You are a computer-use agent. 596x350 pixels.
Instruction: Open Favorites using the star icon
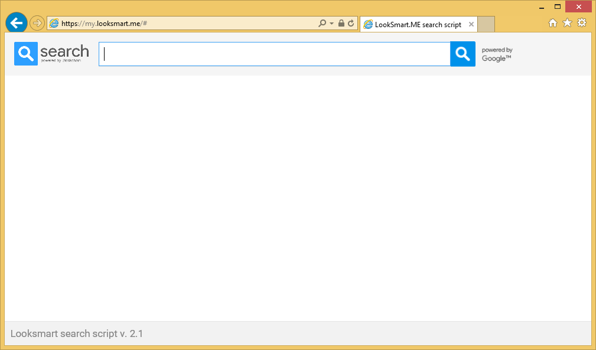tap(567, 23)
